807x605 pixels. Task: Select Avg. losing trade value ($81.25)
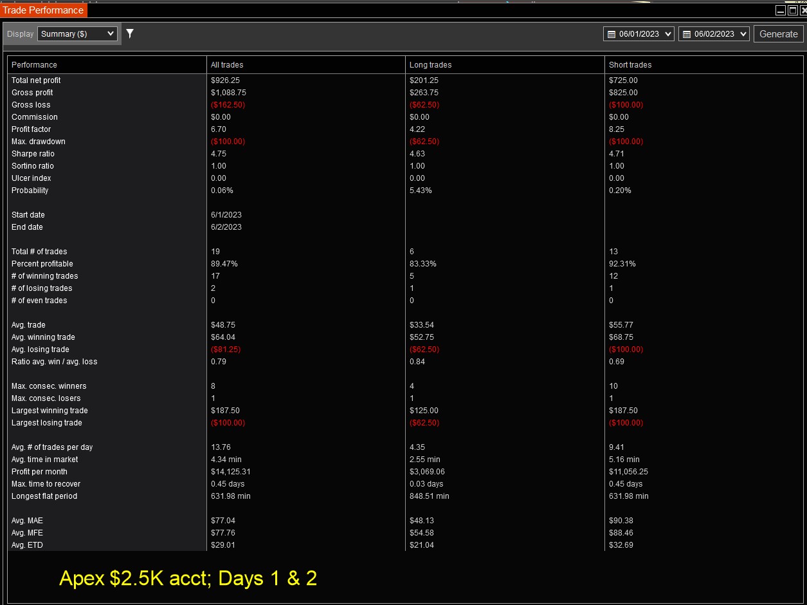(226, 349)
